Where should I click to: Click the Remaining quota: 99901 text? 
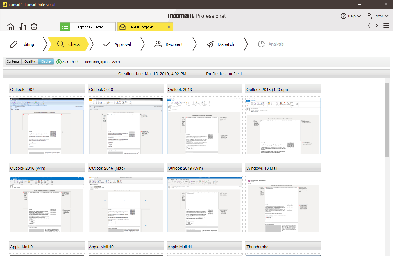pos(103,62)
